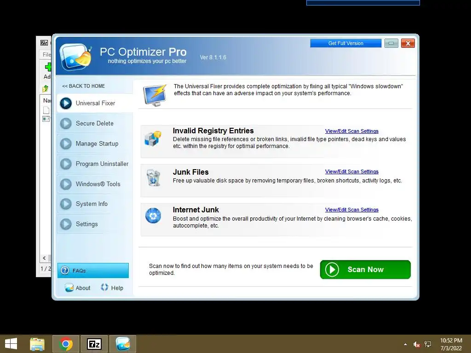Click the Junk Files heading
Screen dimensions: 471x353
[191, 172]
